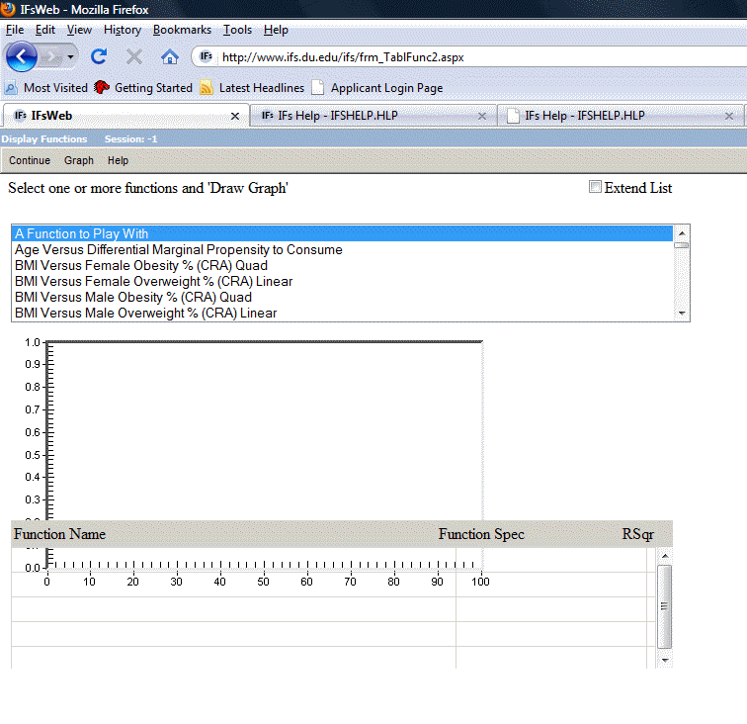Viewport: 747px width, 724px height.
Task: Open the Graph menu
Action: 79,160
